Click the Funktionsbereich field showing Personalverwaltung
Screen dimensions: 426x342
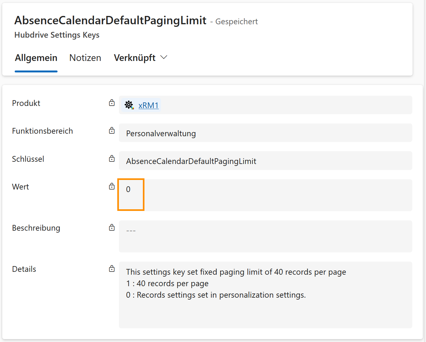pyautogui.click(x=265, y=133)
